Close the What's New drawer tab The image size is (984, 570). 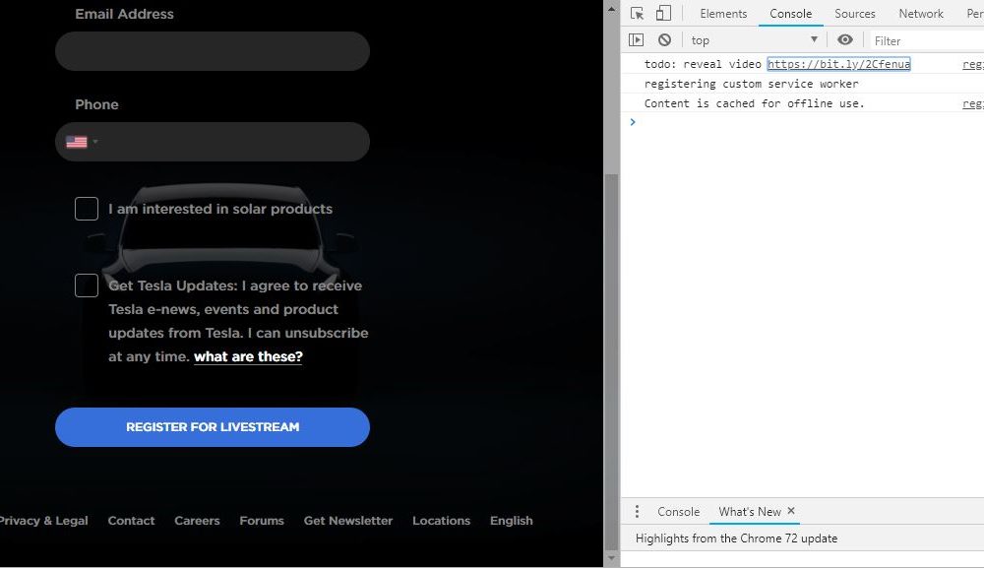[x=791, y=511]
